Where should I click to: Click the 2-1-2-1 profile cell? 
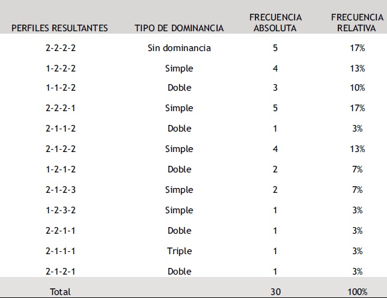pos(61,272)
